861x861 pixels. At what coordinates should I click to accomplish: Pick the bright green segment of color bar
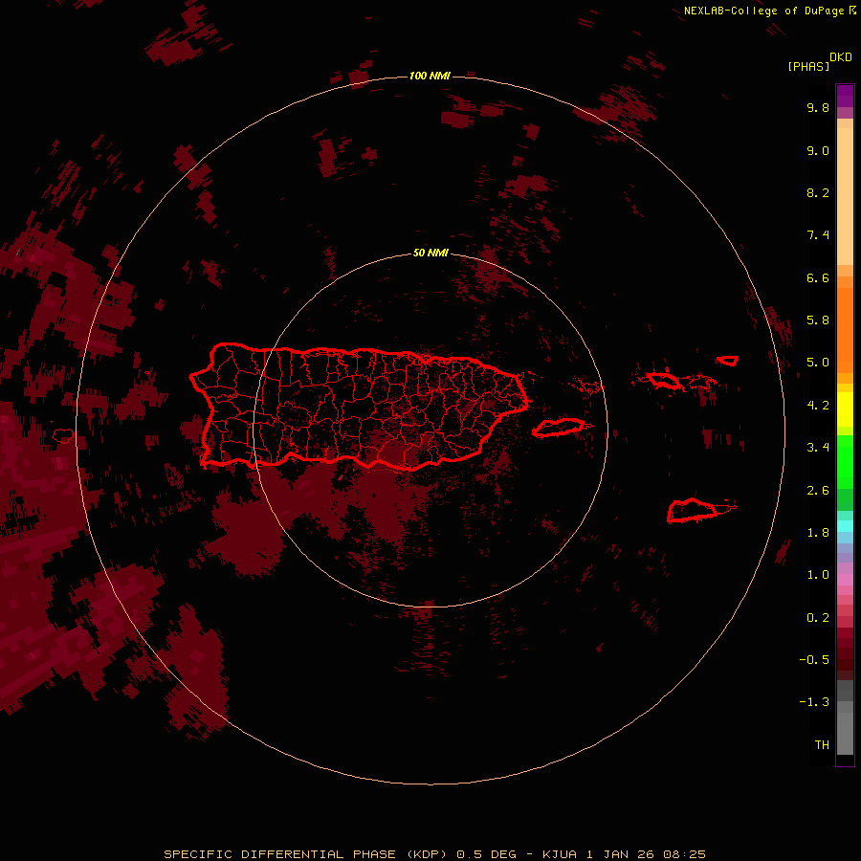(845, 462)
